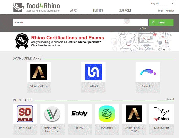The height and width of the screenshot is (138, 179).
Task: Click the Point Clouds for... label
Action: [52, 128]
